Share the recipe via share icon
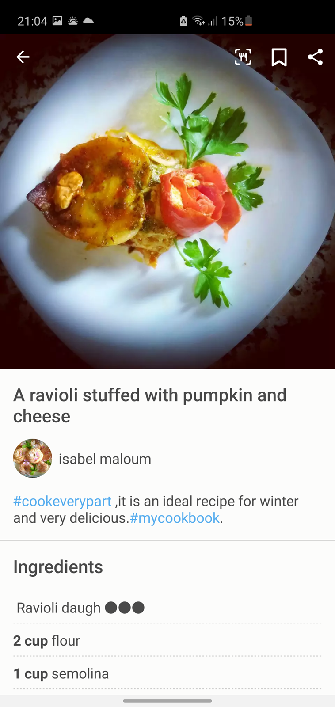The height and width of the screenshot is (707, 335). coord(315,57)
